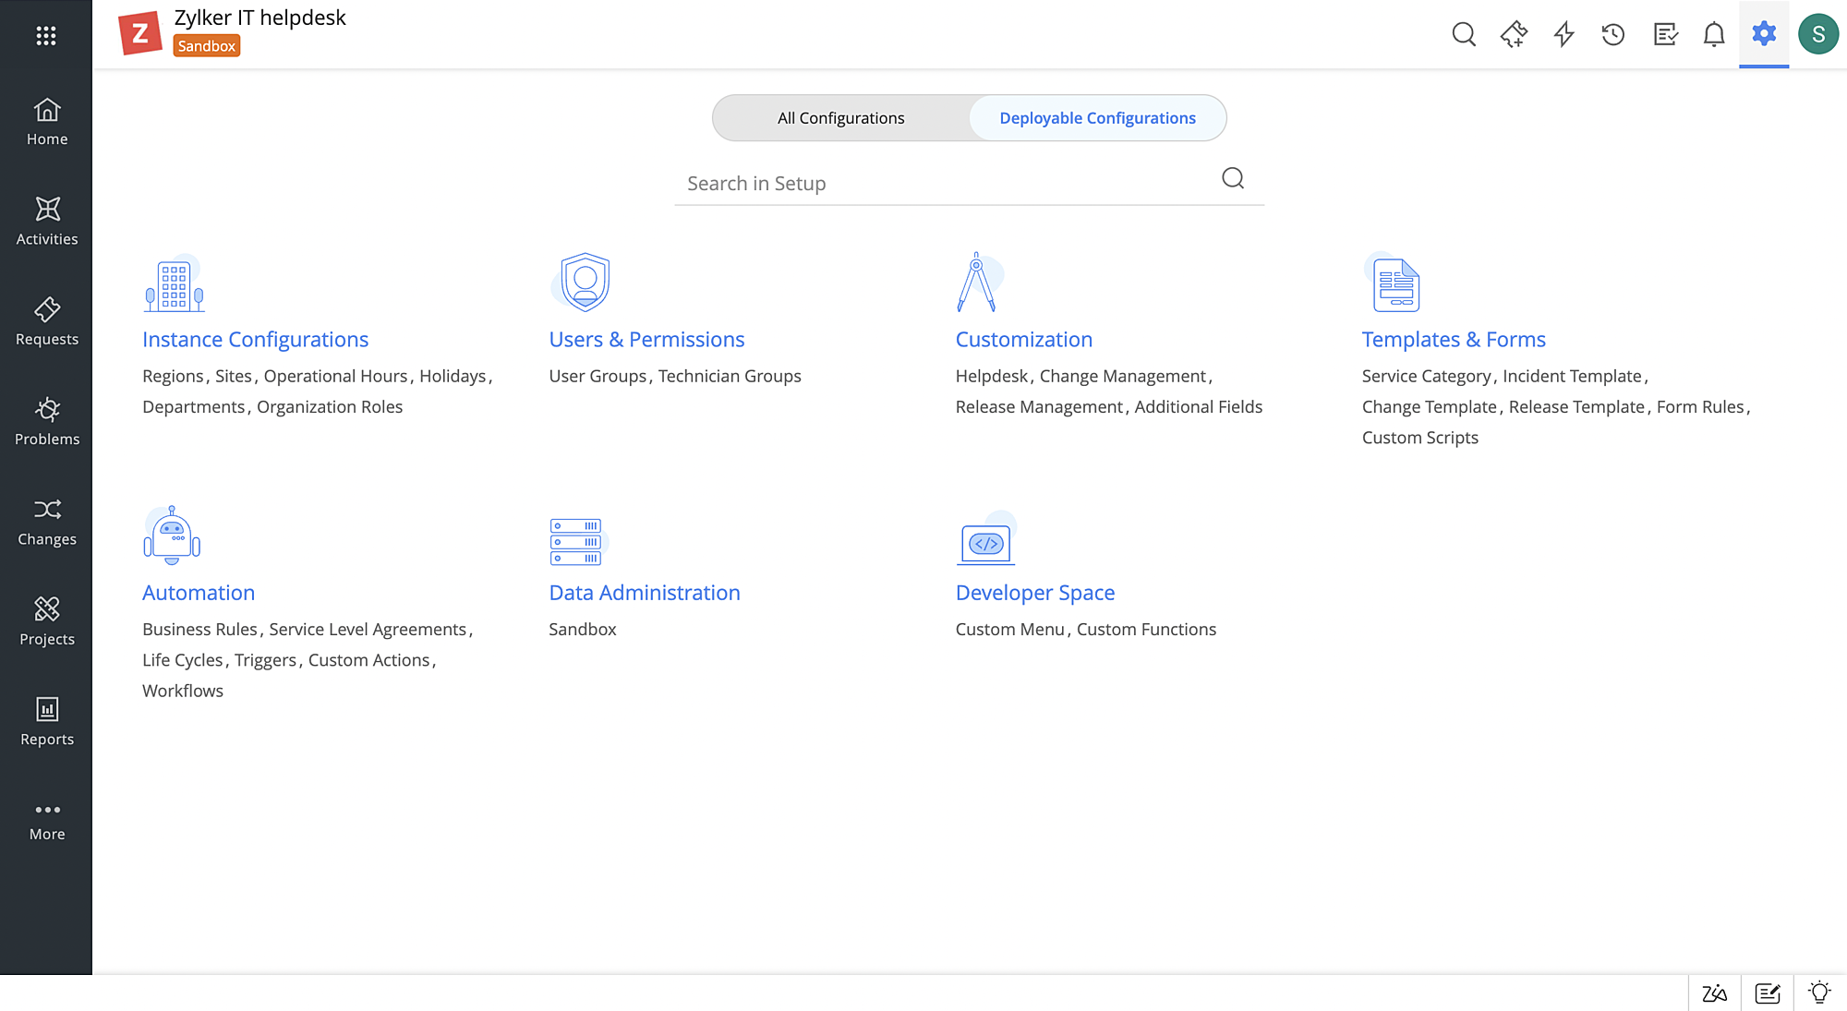The image size is (1847, 1011).
Task: Click the lightbulb icon in bottom bar
Action: pyautogui.click(x=1819, y=993)
